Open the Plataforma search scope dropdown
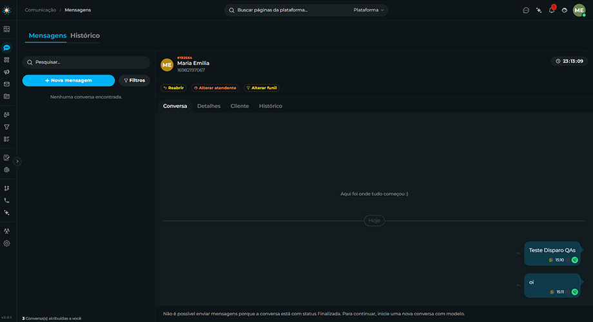The height and width of the screenshot is (322, 593). [368, 10]
